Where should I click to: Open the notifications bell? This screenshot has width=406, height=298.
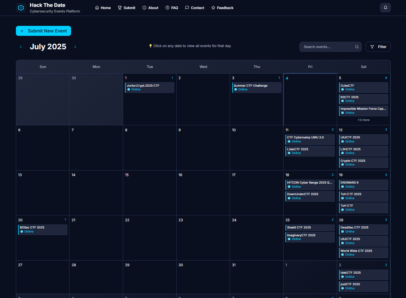pyautogui.click(x=385, y=7)
